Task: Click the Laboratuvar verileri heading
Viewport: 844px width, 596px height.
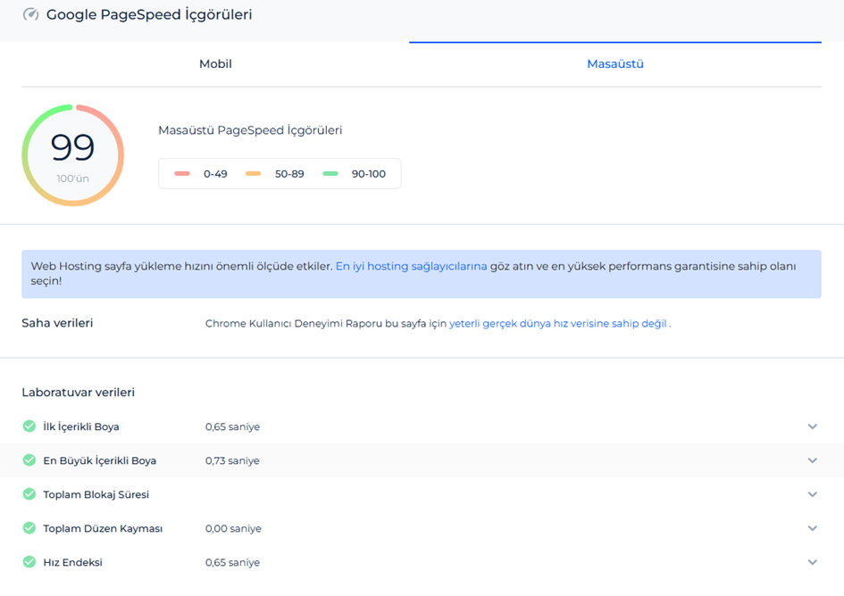Action: 78,393
